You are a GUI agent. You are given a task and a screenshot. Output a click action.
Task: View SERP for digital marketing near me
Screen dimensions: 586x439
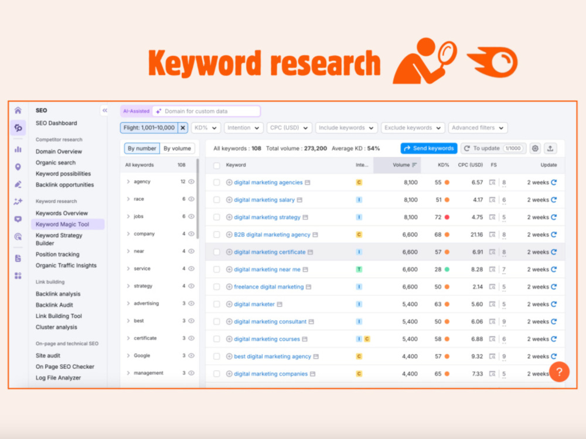[492, 269]
